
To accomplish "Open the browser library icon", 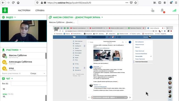I will pyautogui.click(x=155, y=3).
